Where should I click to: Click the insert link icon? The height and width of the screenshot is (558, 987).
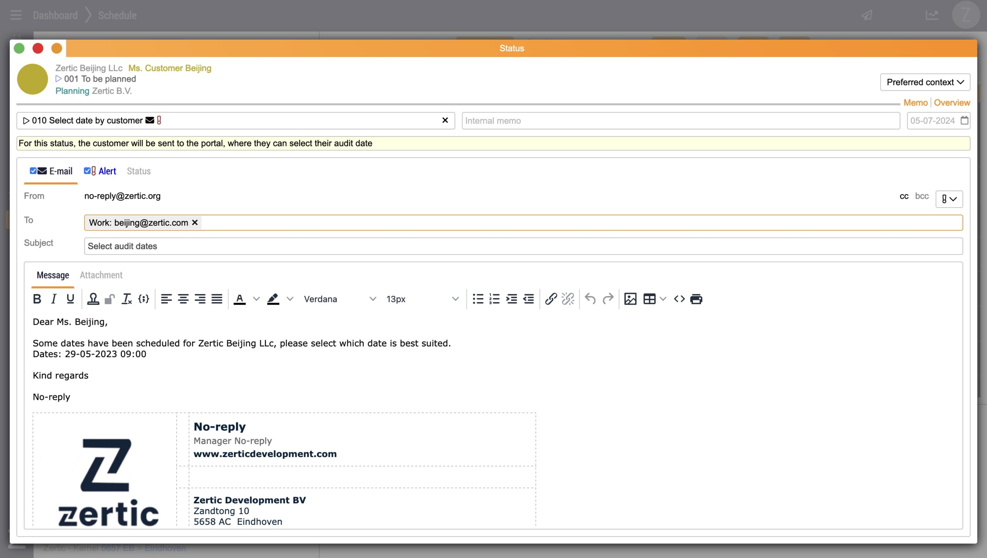pyautogui.click(x=551, y=299)
